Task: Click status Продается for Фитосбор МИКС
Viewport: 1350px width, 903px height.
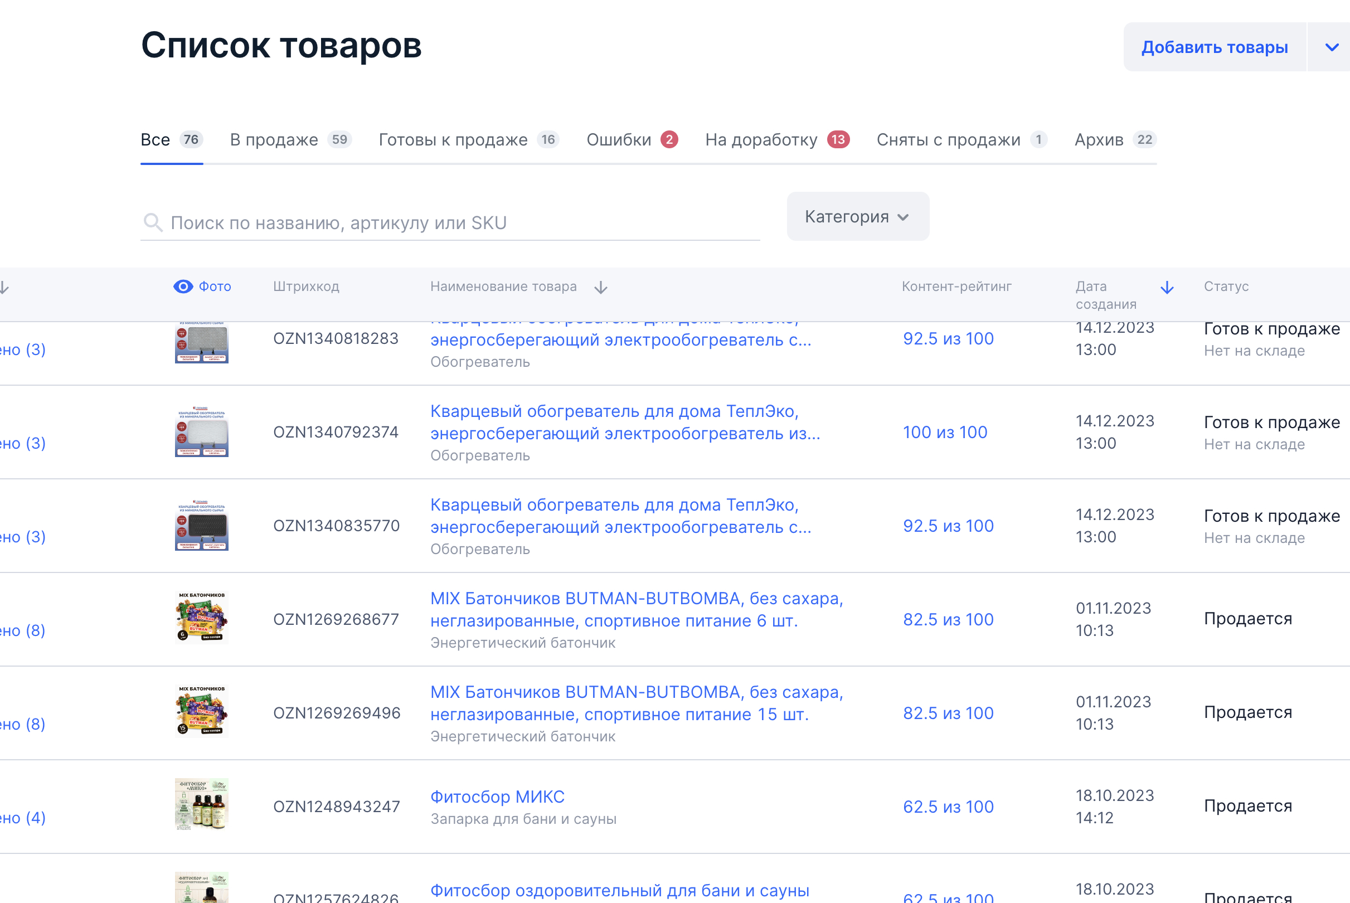Action: click(x=1248, y=805)
